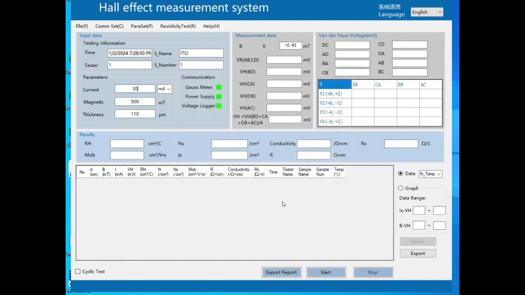
Task: Select the V4(-B,+I) table row
Action: click(380, 121)
